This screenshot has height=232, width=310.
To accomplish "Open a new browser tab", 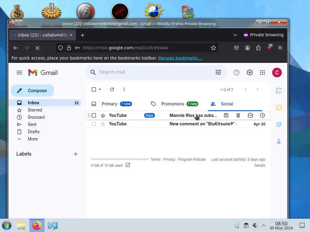I will [x=82, y=35].
